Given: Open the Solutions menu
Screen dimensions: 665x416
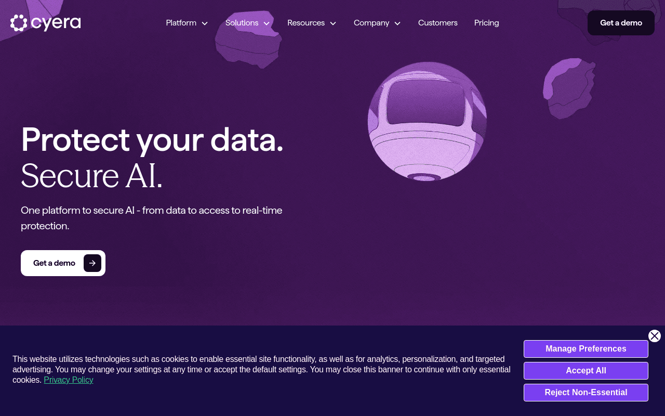Looking at the screenshot, I should tap(242, 23).
